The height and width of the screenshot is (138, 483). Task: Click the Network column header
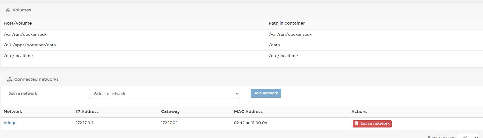pos(13,112)
